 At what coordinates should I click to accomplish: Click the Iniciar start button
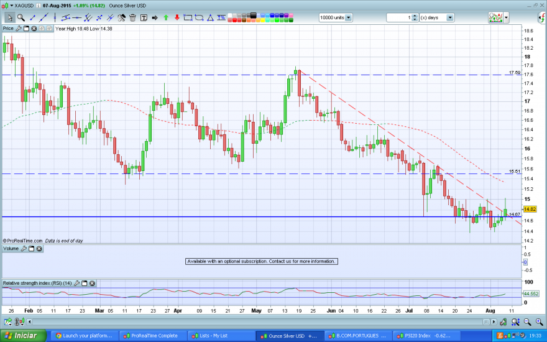point(22,336)
